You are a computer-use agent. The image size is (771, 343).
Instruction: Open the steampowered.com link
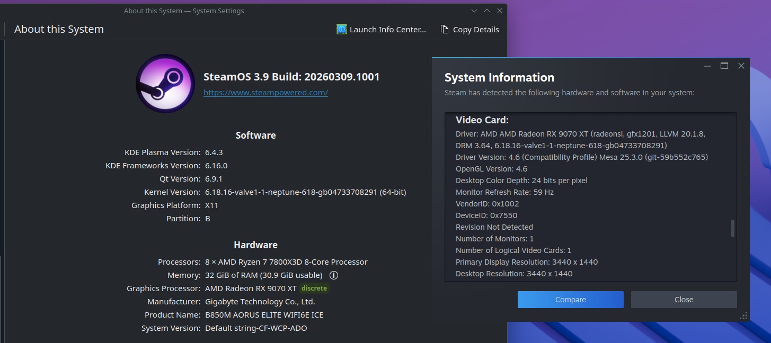tap(265, 93)
